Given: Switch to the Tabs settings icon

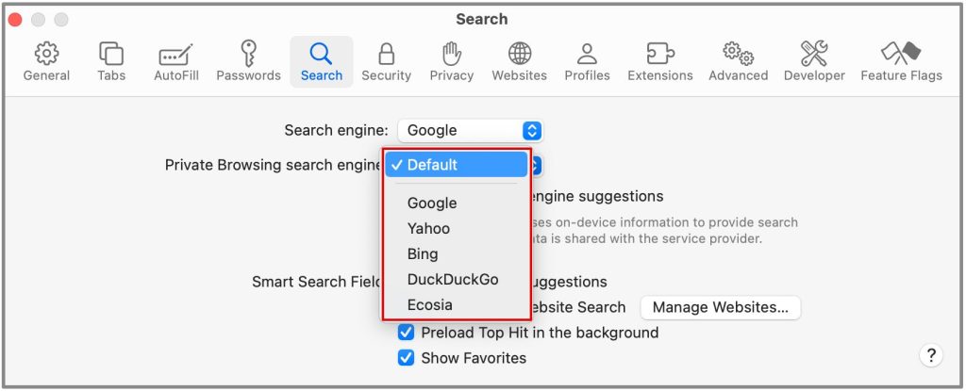Looking at the screenshot, I should pyautogui.click(x=111, y=61).
